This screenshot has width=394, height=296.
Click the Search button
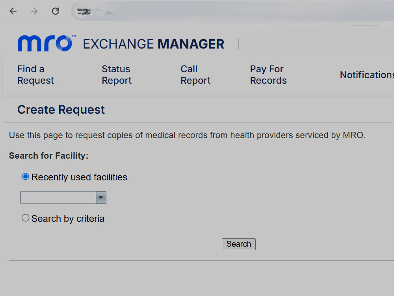coord(239,244)
